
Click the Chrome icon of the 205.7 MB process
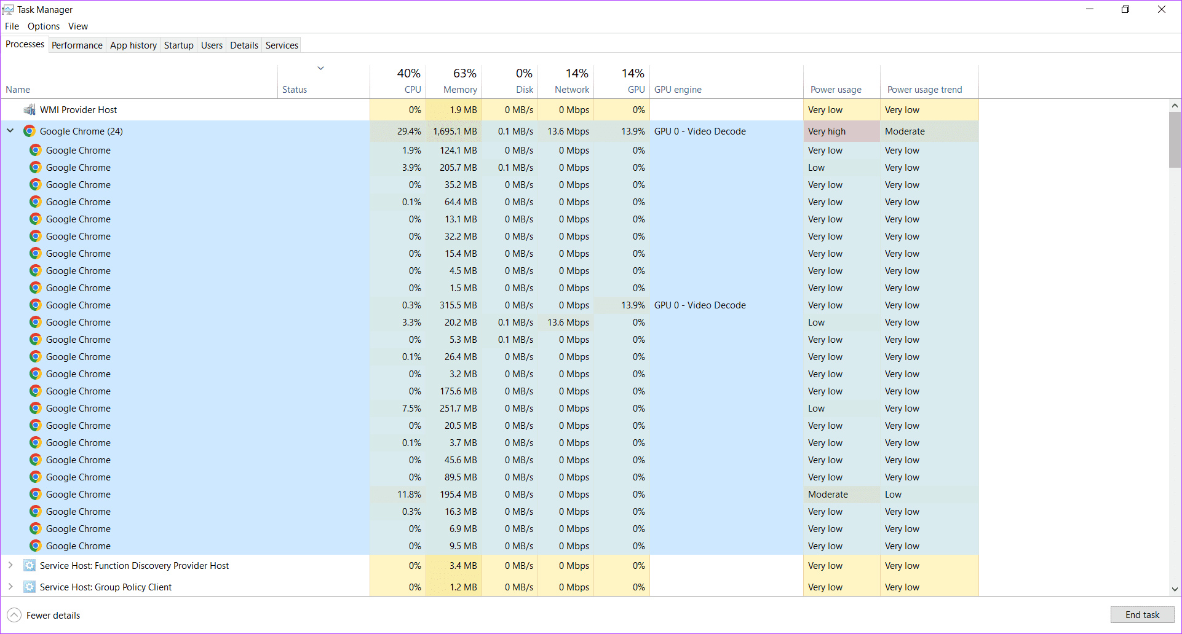(x=36, y=167)
